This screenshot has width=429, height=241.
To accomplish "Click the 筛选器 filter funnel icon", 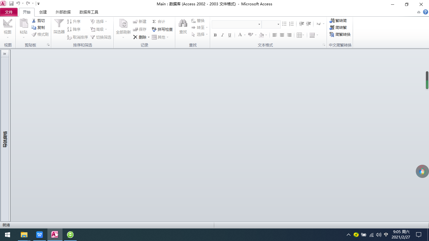I will [59, 24].
